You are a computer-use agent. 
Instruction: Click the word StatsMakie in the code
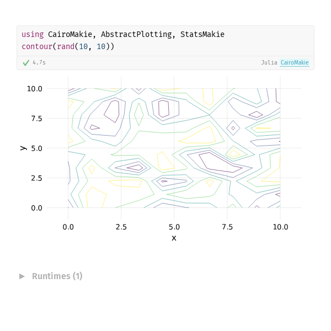click(202, 34)
